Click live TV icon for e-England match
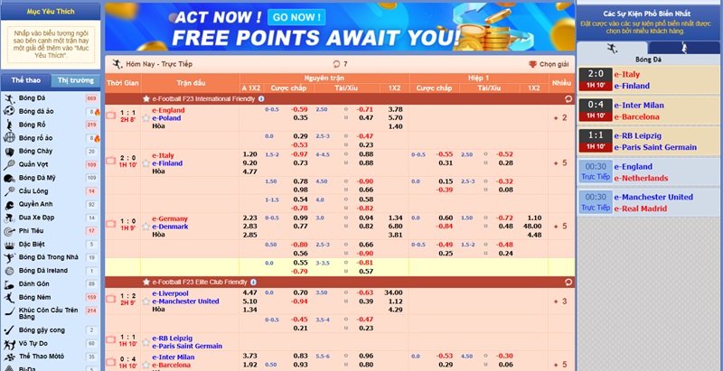 pyautogui.click(x=110, y=115)
